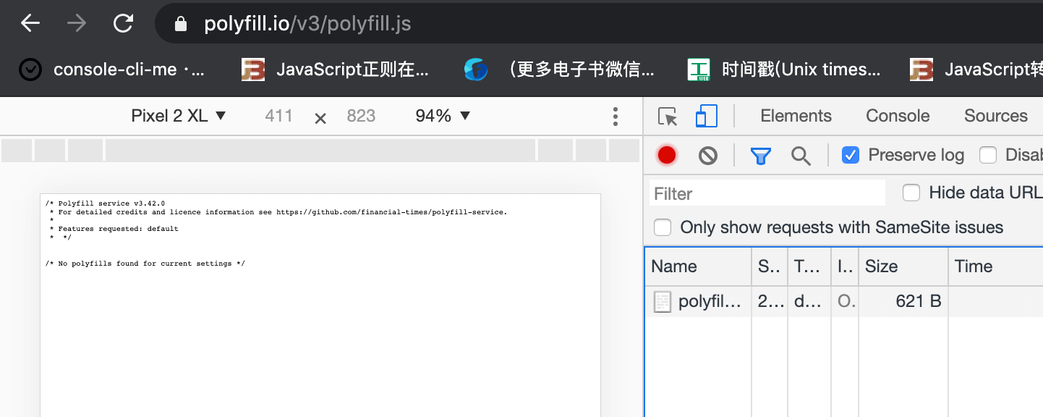Toggle the network filter funnel icon
The image size is (1043, 417).
point(760,155)
